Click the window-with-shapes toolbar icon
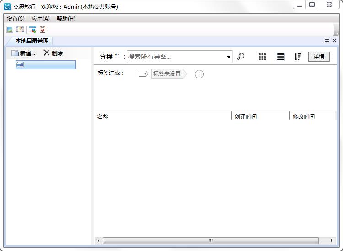343x251 pixels. (x=32, y=30)
